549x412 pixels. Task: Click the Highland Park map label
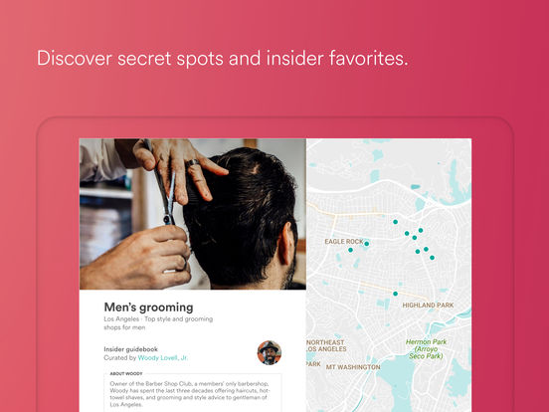pyautogui.click(x=428, y=306)
